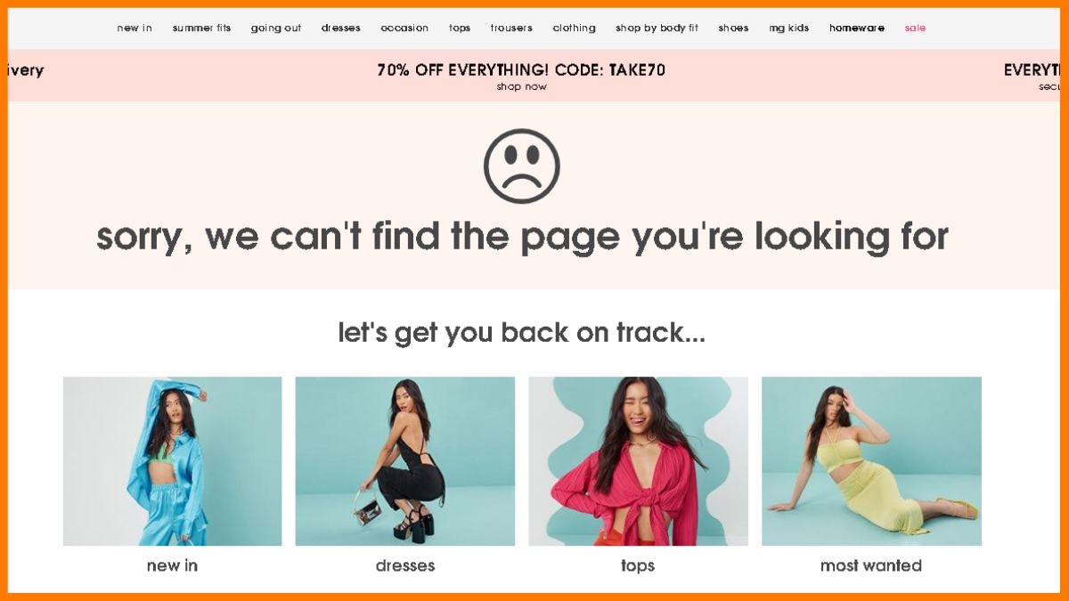Open the 'new in' blue satin outfit thumbnail

coord(172,461)
